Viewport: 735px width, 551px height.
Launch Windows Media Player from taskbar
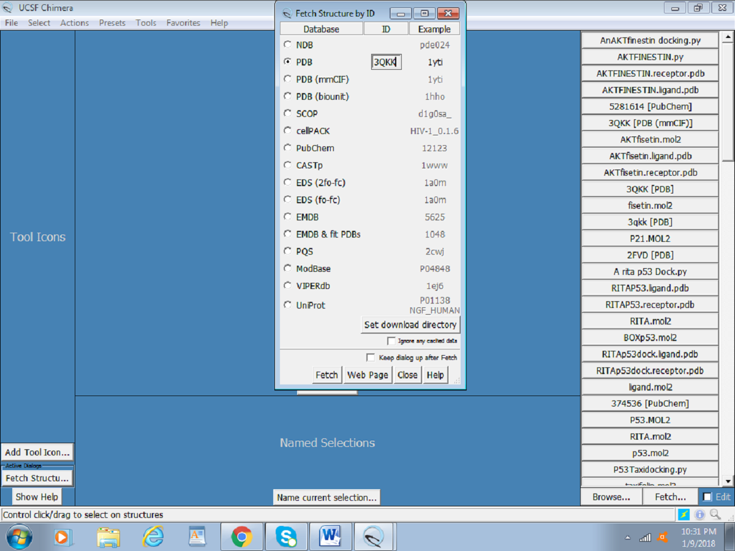pyautogui.click(x=63, y=537)
